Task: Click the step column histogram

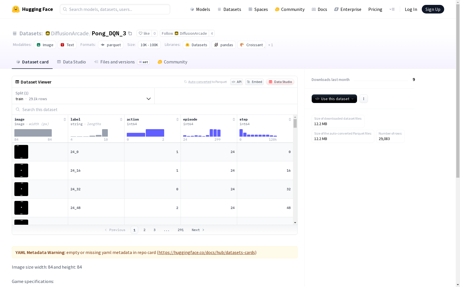Action: pos(258,133)
